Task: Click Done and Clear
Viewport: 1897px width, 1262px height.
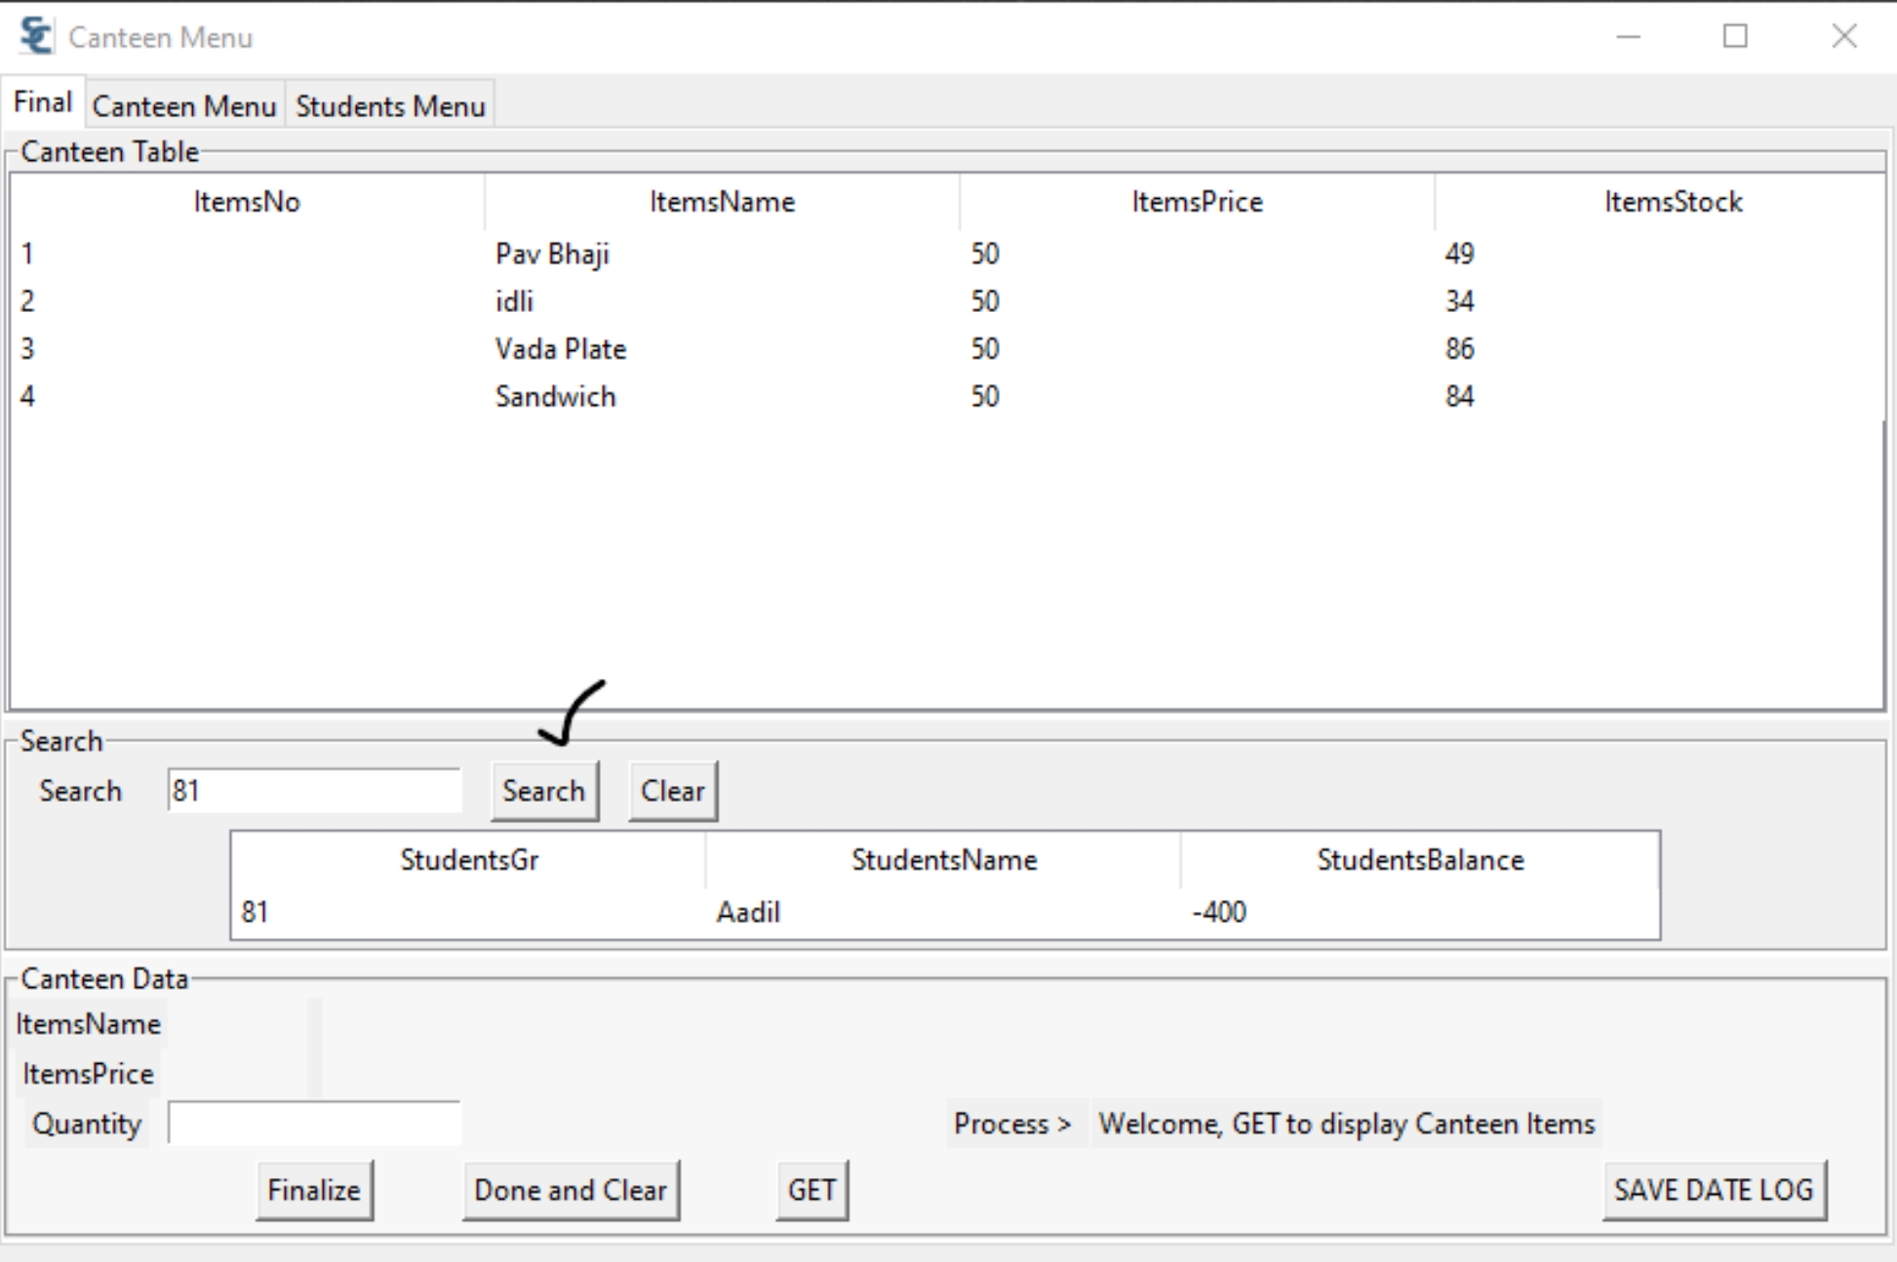Action: (x=571, y=1190)
